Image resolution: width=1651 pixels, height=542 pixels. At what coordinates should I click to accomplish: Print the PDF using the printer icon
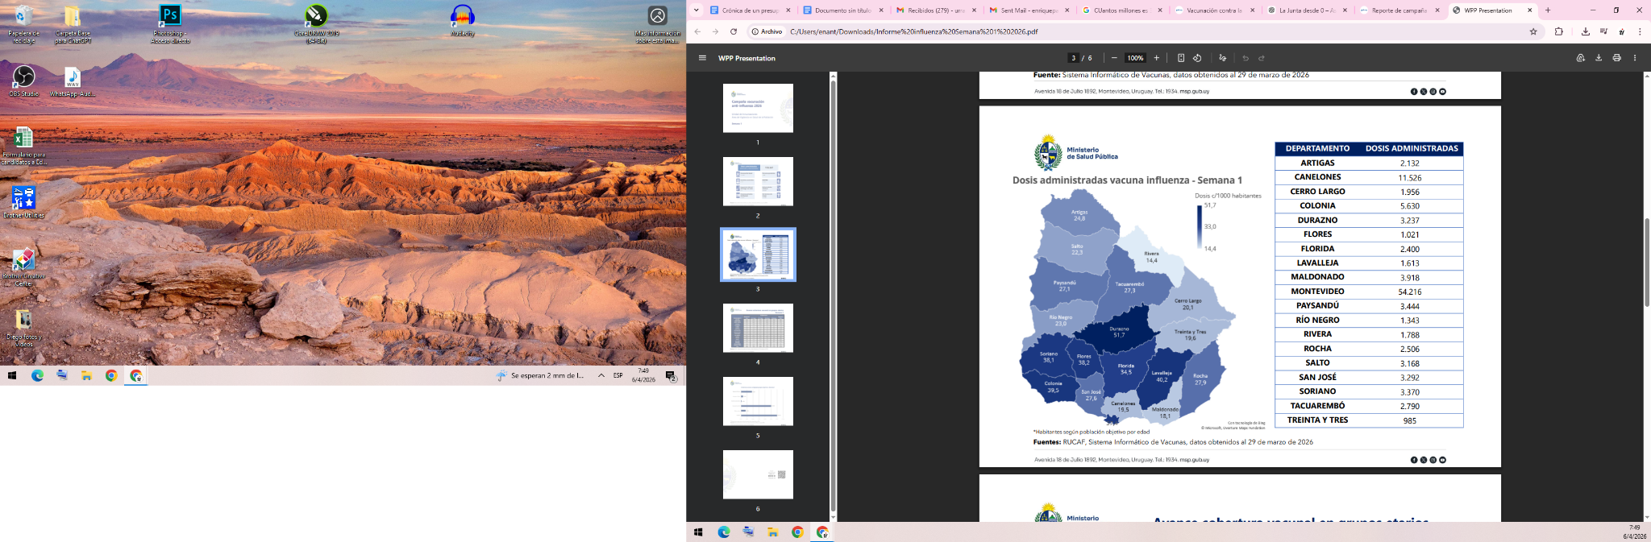pos(1616,58)
